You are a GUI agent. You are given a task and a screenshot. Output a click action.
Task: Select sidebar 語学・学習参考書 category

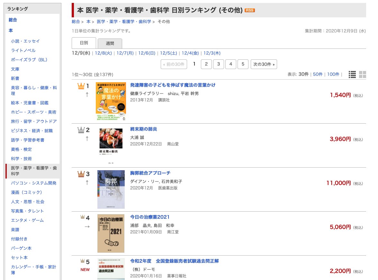click(28, 140)
